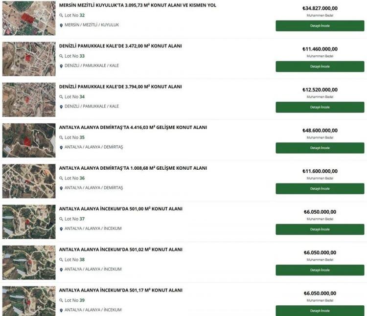View the satellite thumbnail for Lot No 39

(29, 301)
